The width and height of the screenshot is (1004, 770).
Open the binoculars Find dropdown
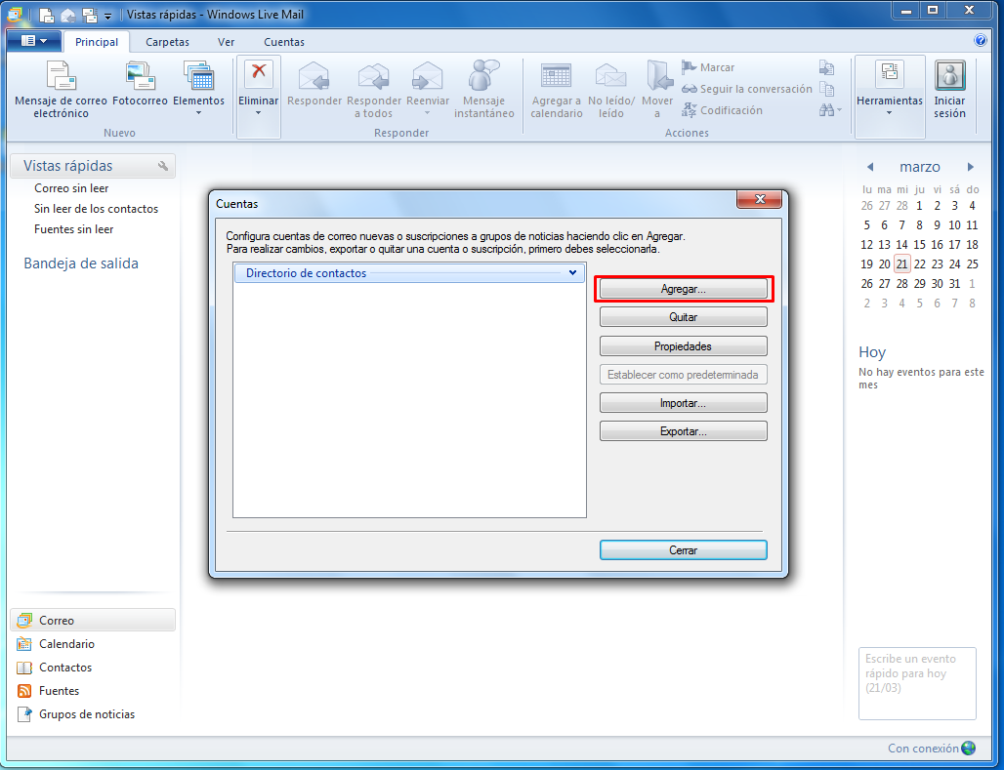830,110
